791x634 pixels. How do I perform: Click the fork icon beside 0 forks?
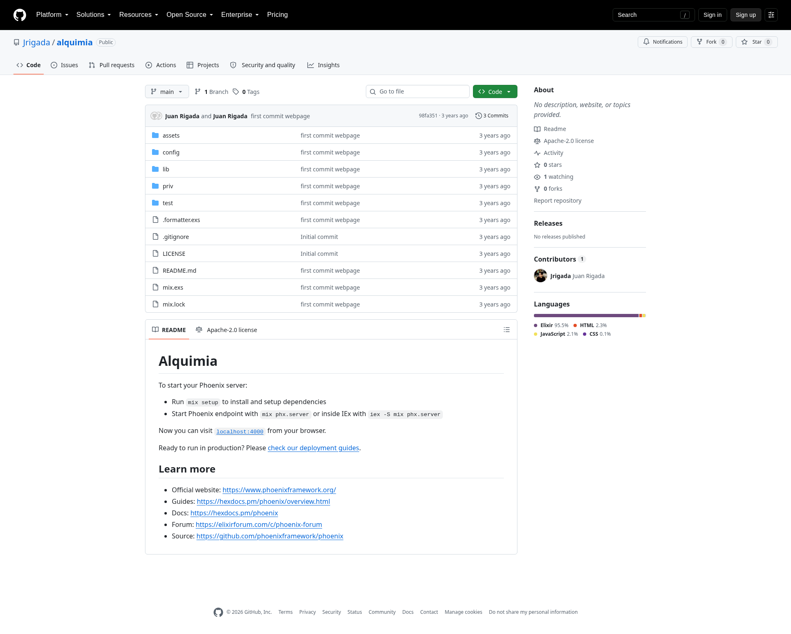click(x=537, y=189)
